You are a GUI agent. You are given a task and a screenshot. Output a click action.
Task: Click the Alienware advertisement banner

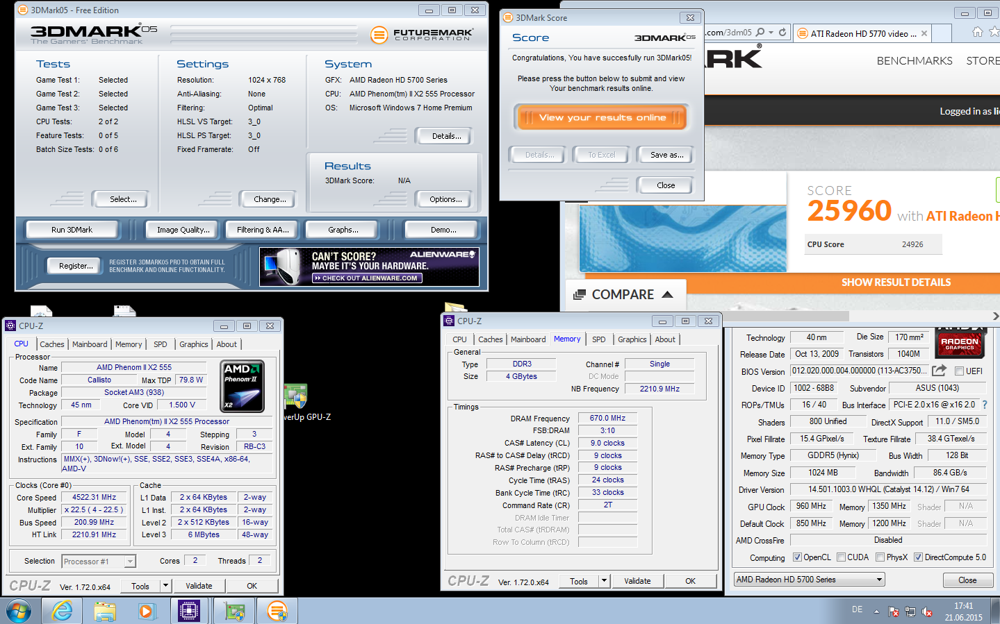[369, 267]
